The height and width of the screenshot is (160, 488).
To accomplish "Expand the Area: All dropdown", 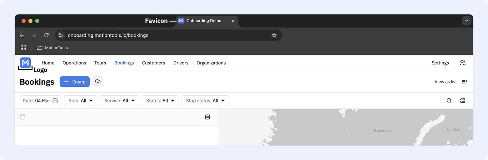I will tap(80, 101).
